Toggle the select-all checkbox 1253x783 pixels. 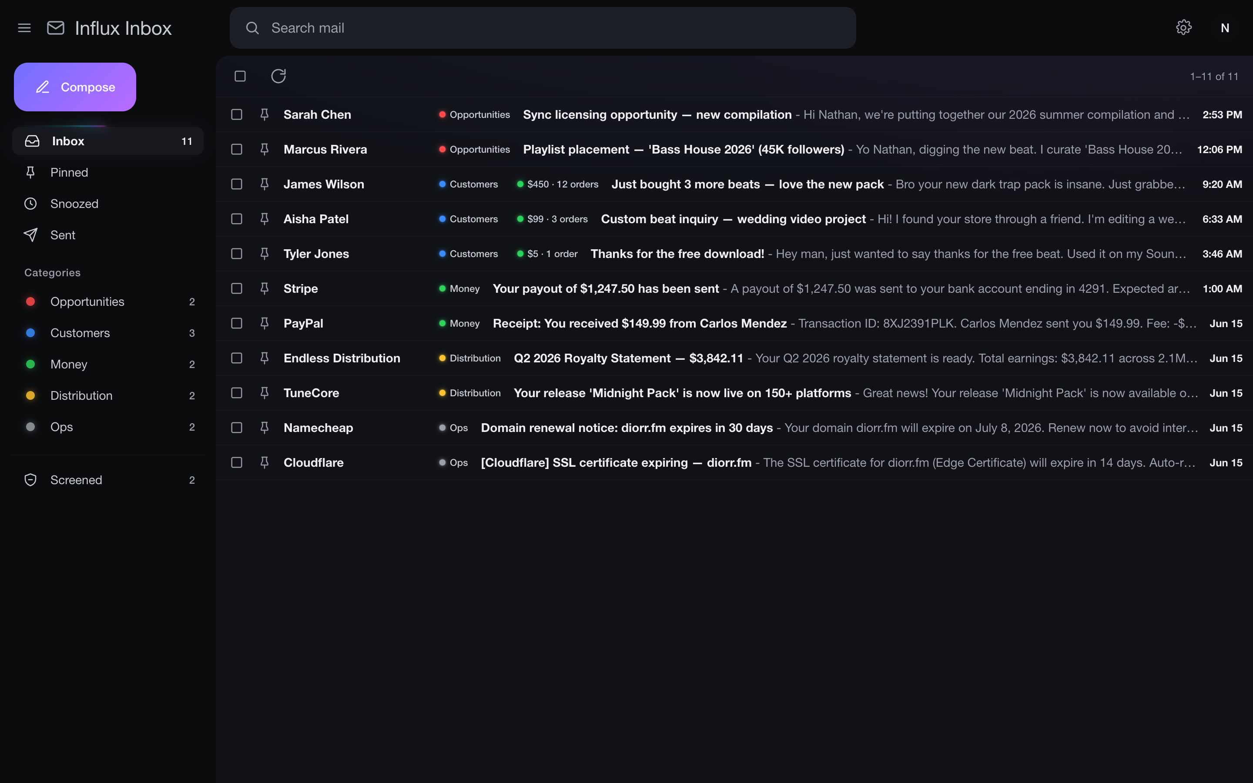240,76
